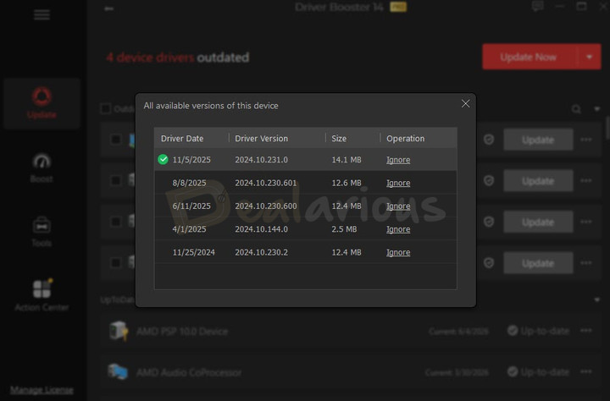Image resolution: width=610 pixels, height=401 pixels.
Task: Click shield icon on fourth driver row
Action: 489,262
